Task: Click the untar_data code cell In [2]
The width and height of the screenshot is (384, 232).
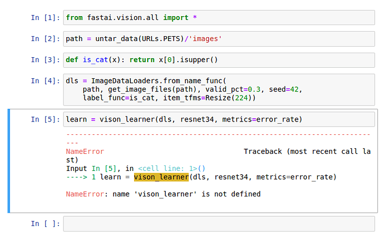Action: click(219, 39)
